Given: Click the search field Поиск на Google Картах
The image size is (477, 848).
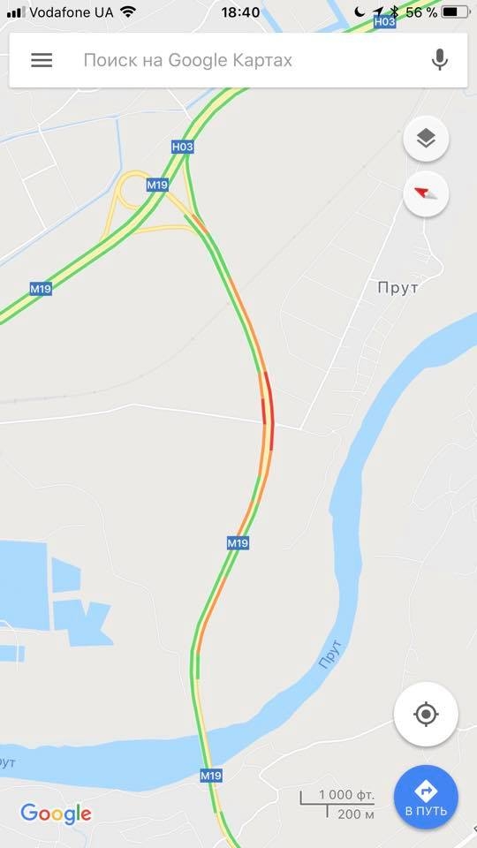Looking at the screenshot, I should 187,60.
